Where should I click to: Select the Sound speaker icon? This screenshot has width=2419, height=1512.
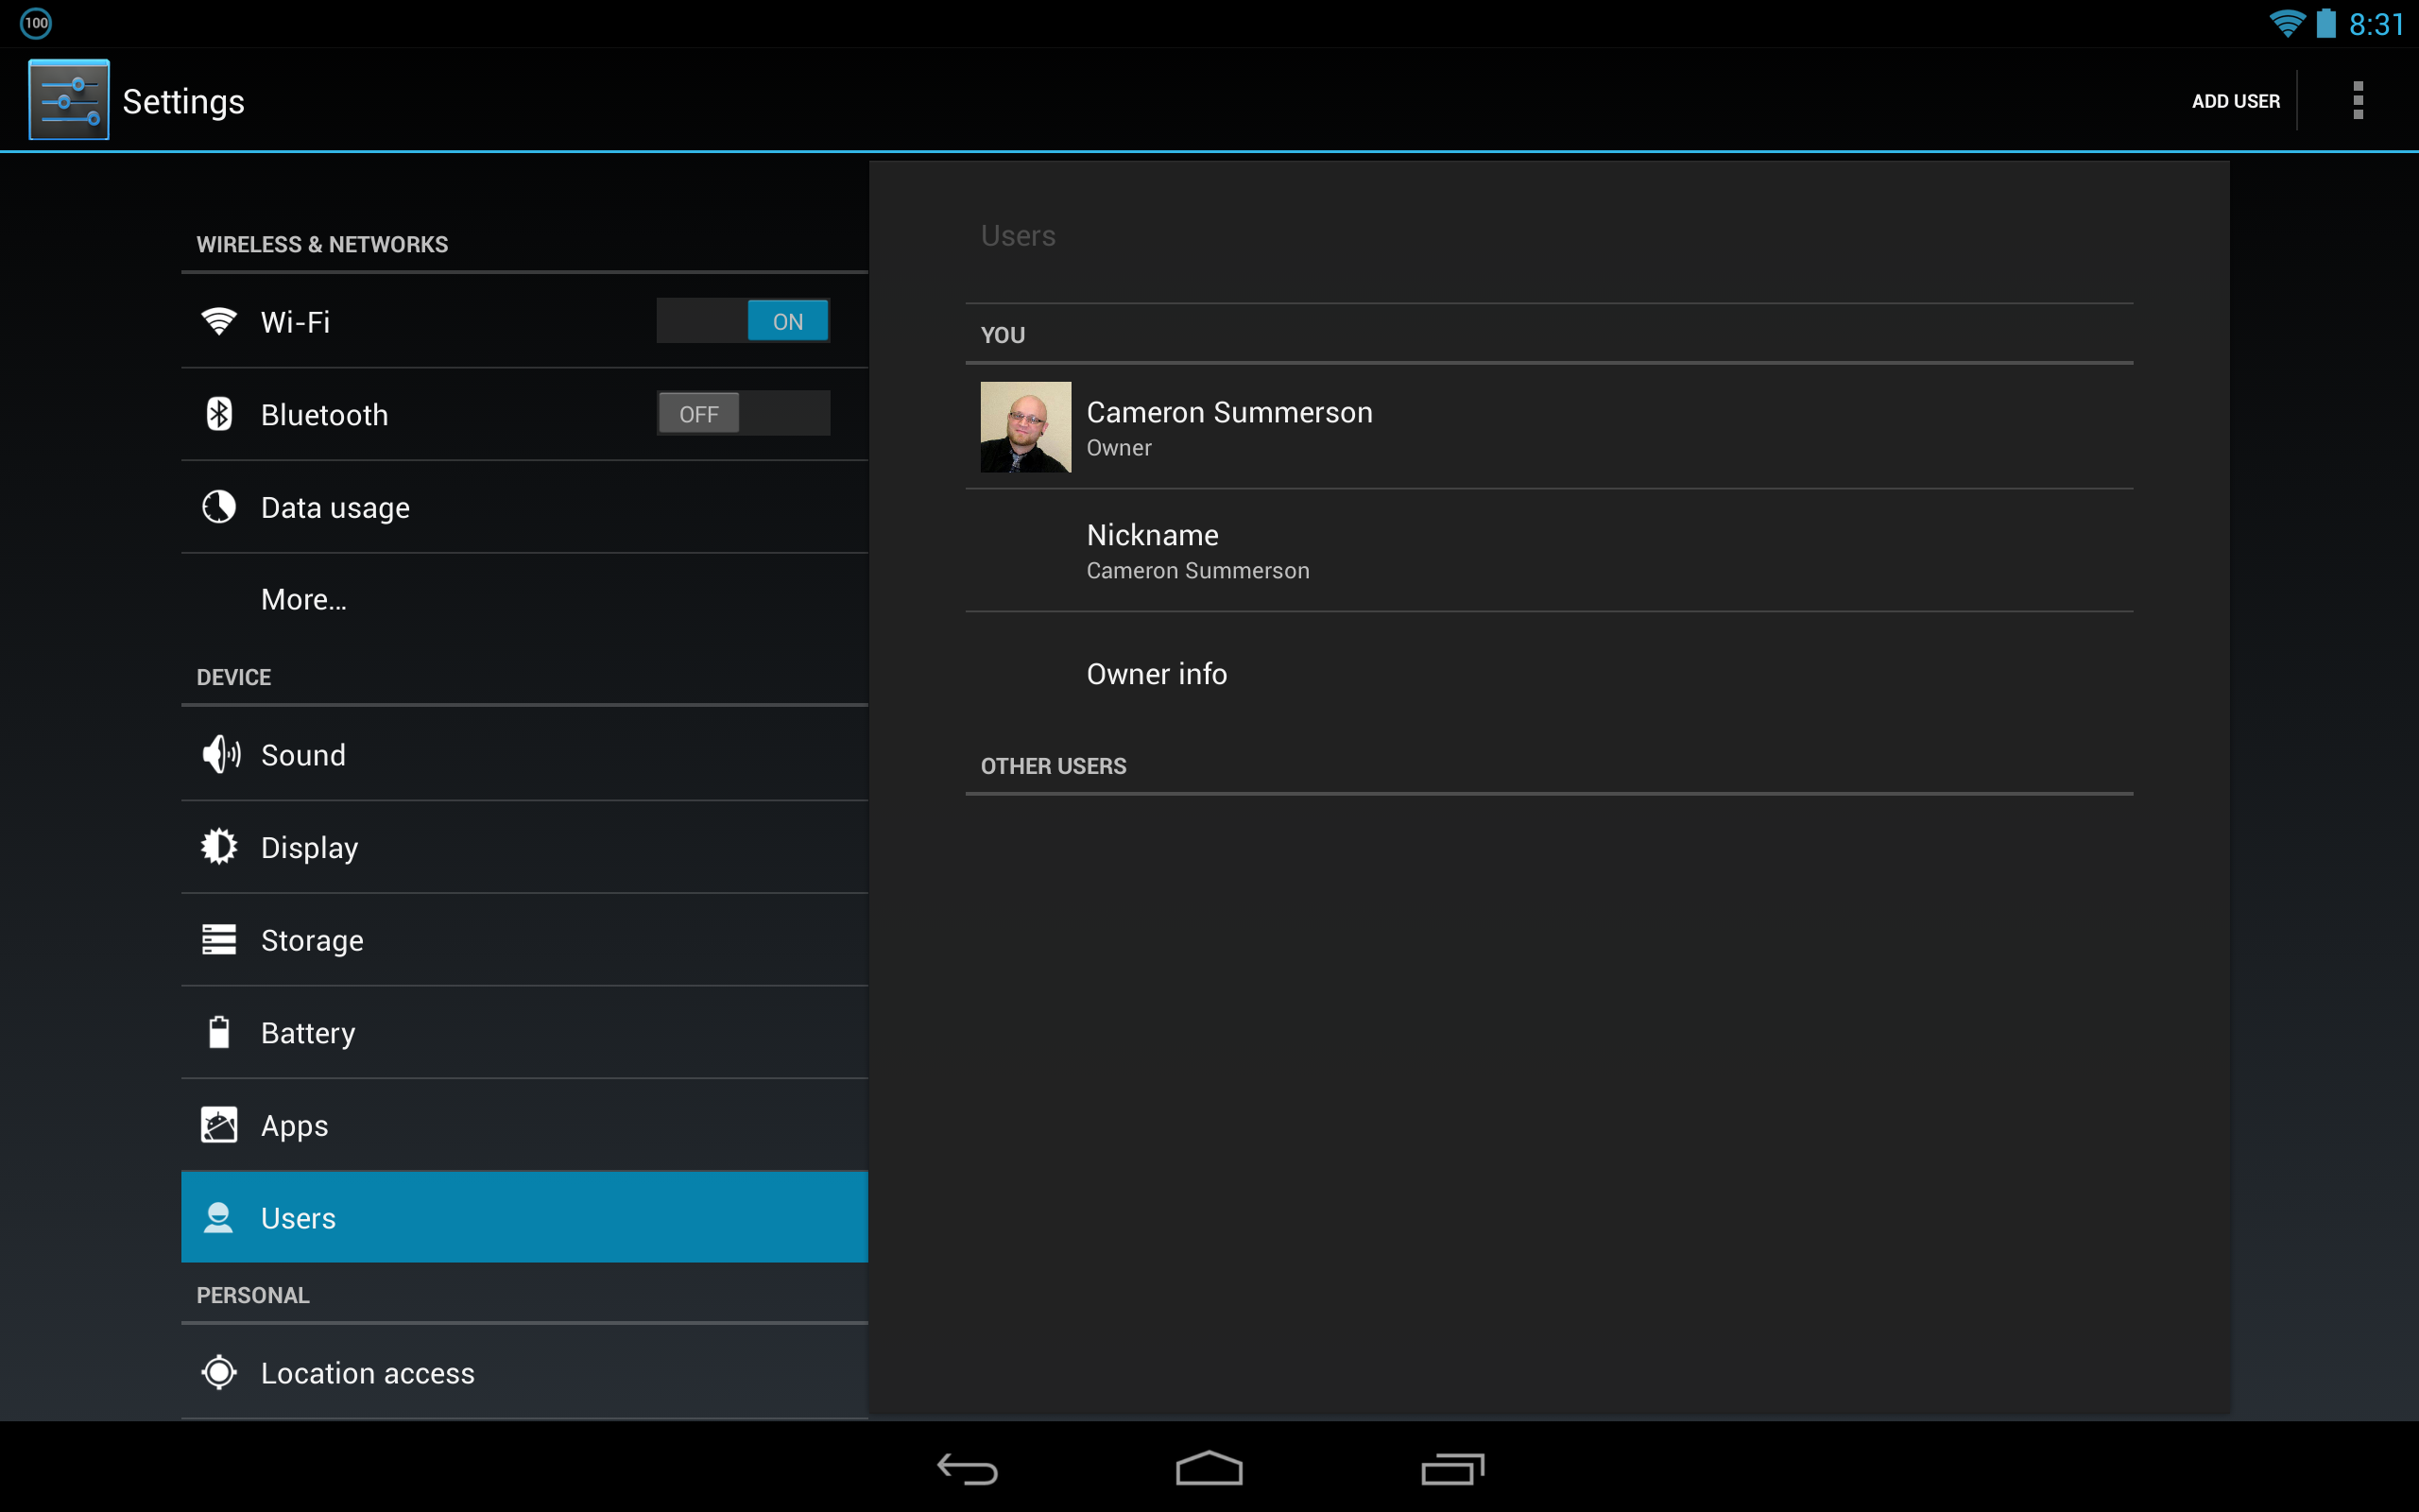point(219,754)
